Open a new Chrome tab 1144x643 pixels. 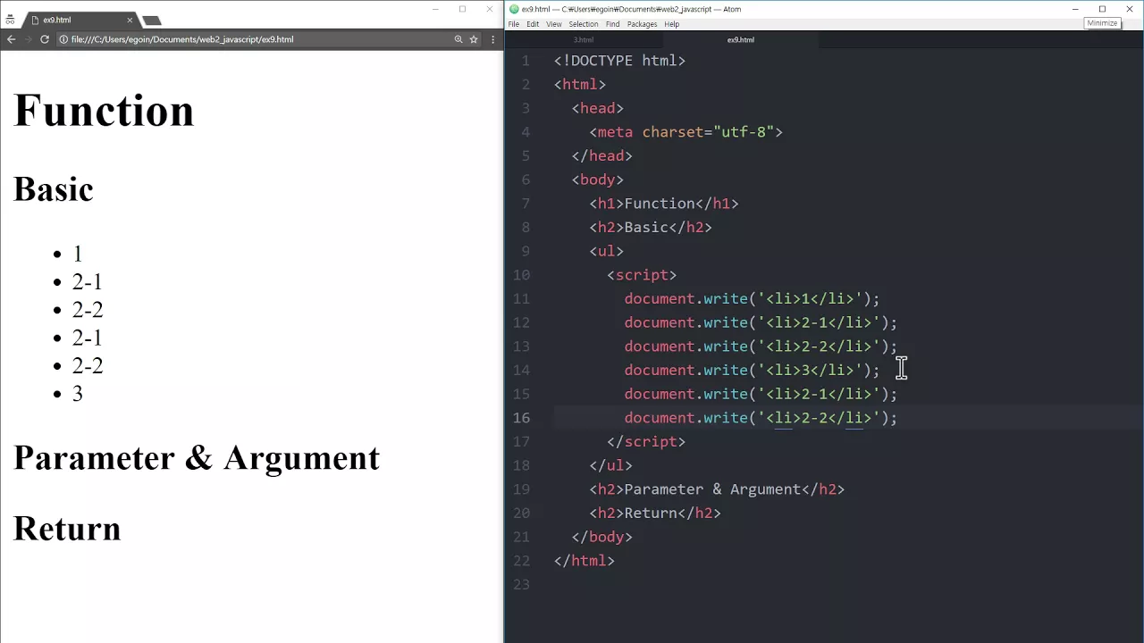tap(152, 20)
